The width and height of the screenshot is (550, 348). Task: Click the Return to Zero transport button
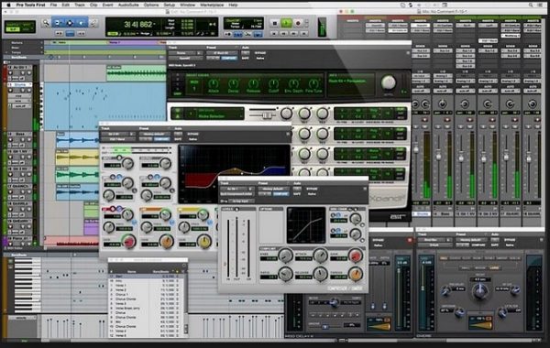(x=275, y=33)
